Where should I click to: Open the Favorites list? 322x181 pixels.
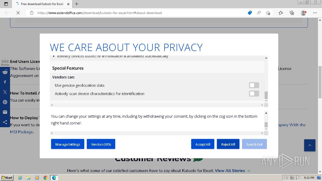click(x=281, y=13)
